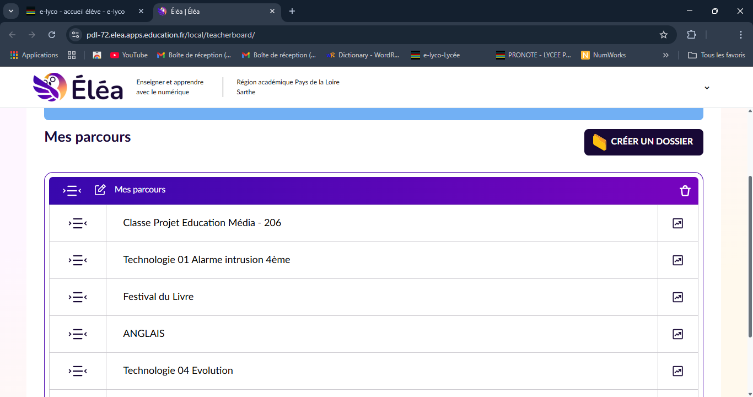Click Créer un dossier button
The image size is (753, 397).
[643, 142]
